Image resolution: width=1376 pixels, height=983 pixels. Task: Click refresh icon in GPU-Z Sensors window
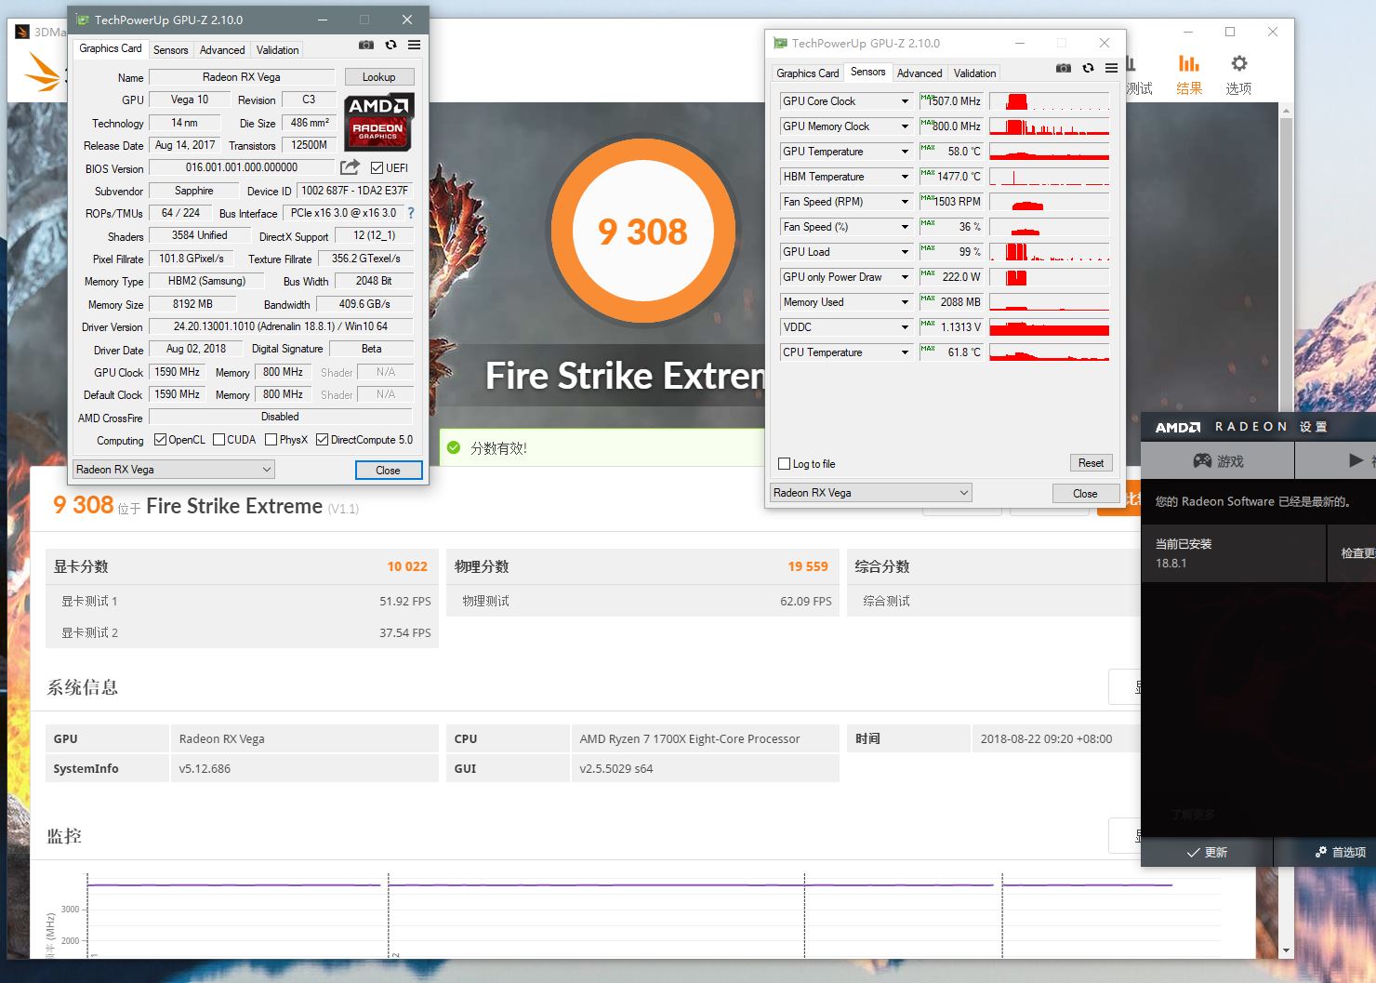1088,68
